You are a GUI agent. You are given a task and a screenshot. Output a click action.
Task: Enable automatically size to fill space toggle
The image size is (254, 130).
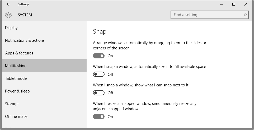point(99,74)
